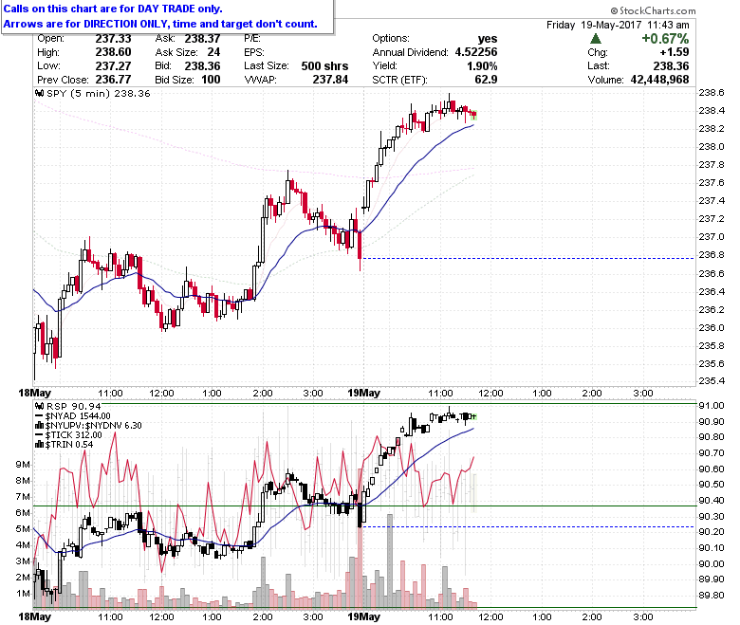Click the line legend icon beside $NYAD
Viewport: 740px width, 625px height.
40,416
